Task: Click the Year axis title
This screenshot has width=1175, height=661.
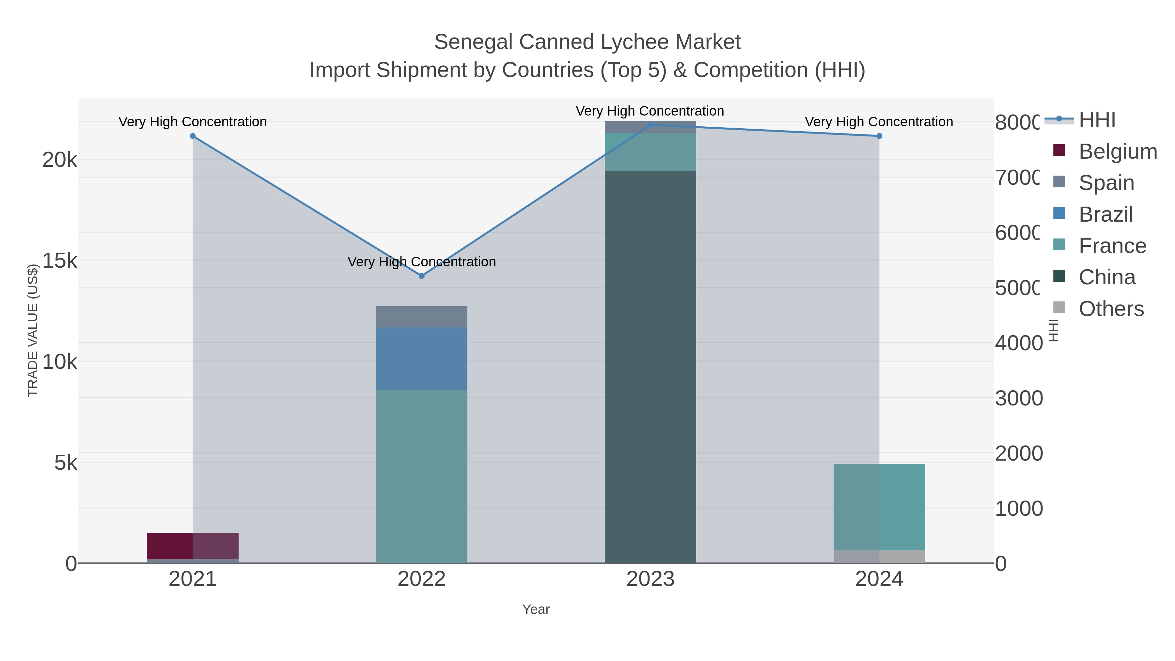Action: [536, 609]
